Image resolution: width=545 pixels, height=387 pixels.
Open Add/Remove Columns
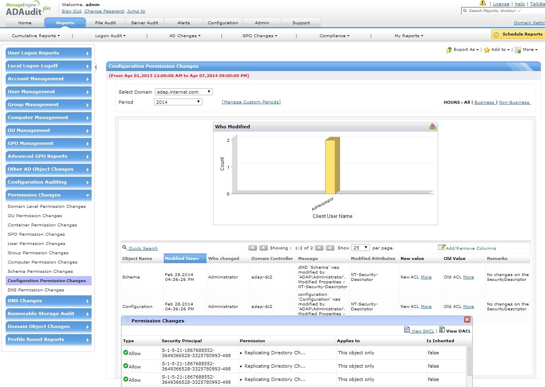470,248
